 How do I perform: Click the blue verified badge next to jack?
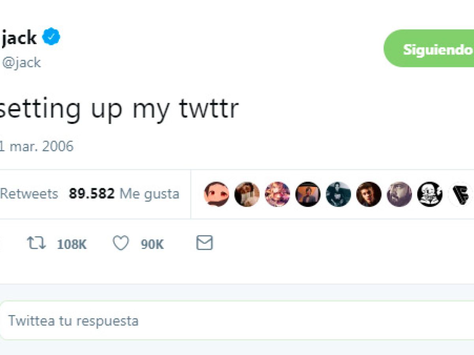point(51,36)
